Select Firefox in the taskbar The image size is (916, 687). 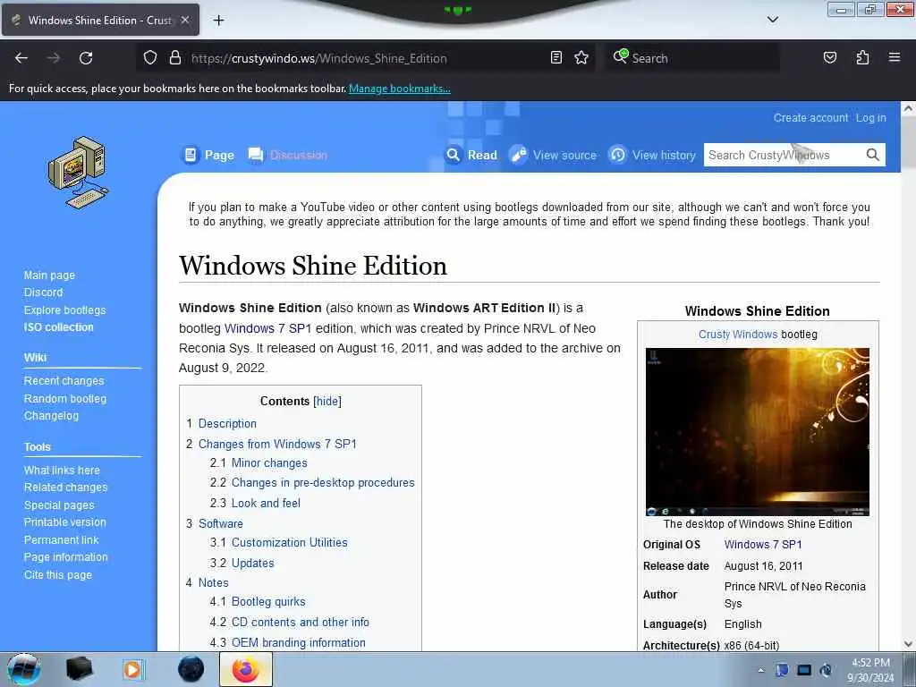coord(246,669)
